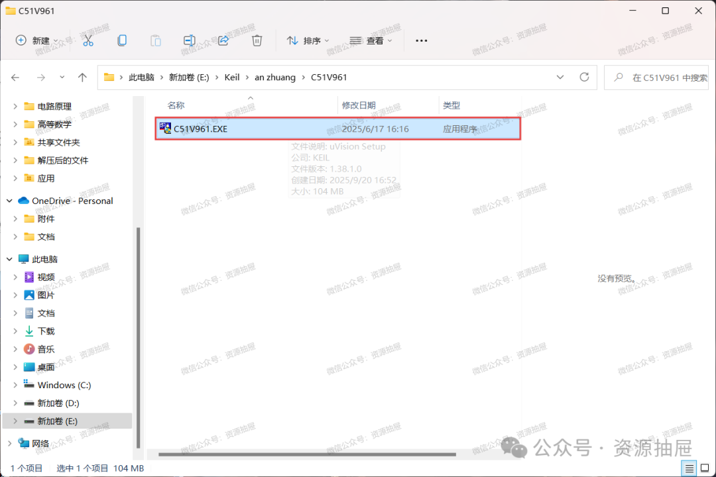Collapse the OneDrive - Personal tree
716x477 pixels.
[x=9, y=201]
